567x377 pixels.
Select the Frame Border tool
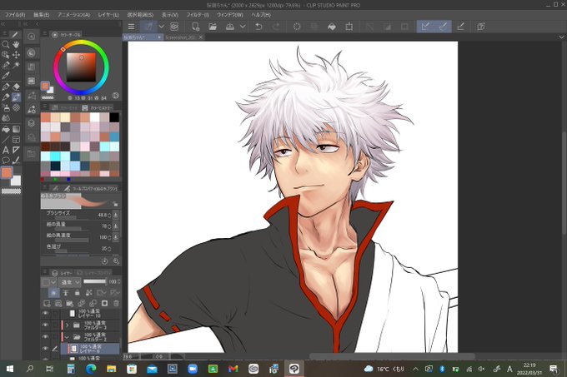pos(16,140)
